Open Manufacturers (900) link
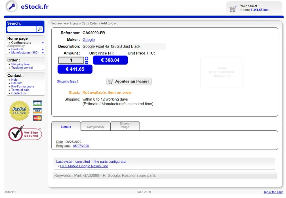Viewport: 286px width, 198px height. tap(25, 53)
